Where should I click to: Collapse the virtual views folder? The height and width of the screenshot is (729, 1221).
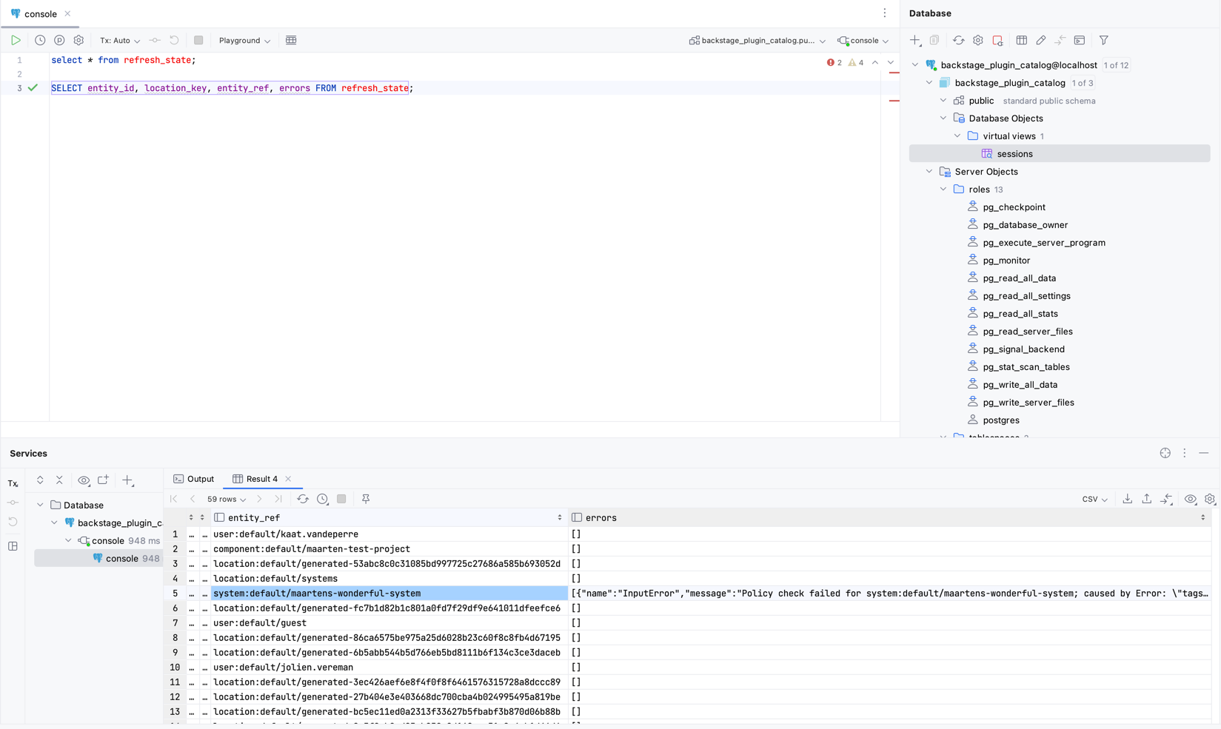coord(957,136)
